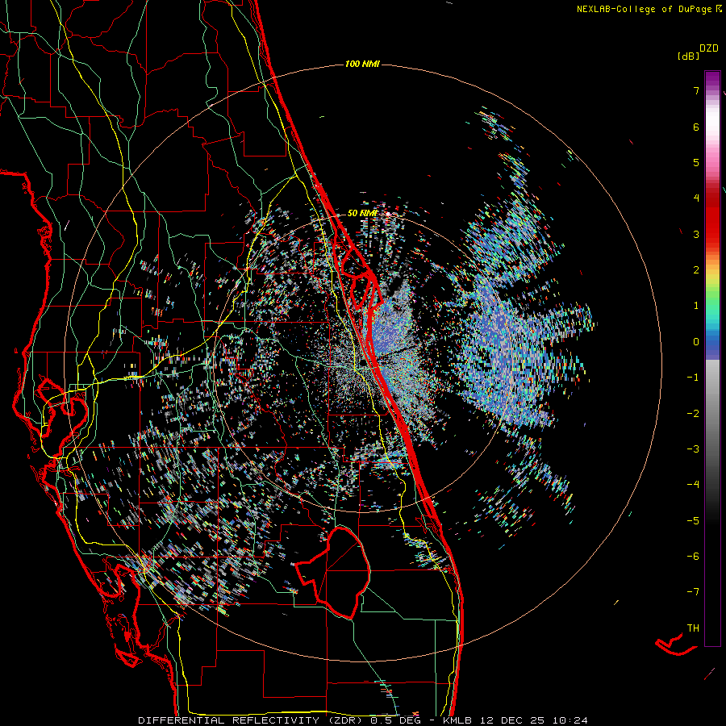Click the NEXLAB-College of DuPage watermark text
This screenshot has width=726, height=726.
[x=645, y=9]
